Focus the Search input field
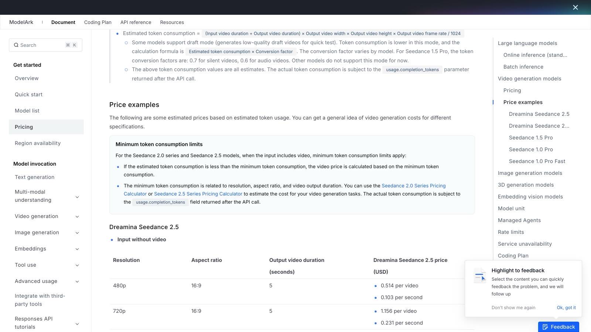 pos(45,45)
